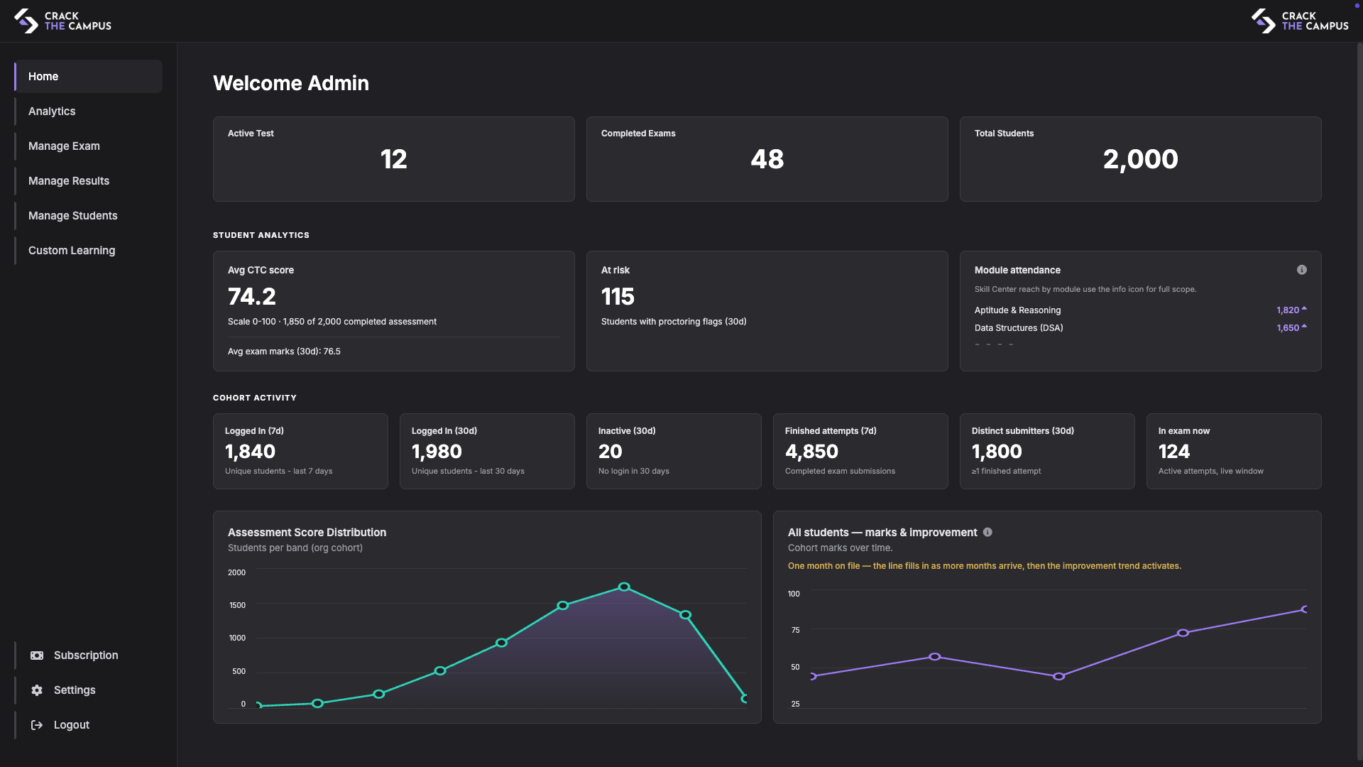Click the upward trend arrow next to 1,820
Viewport: 1363px width, 767px height.
coord(1303,308)
